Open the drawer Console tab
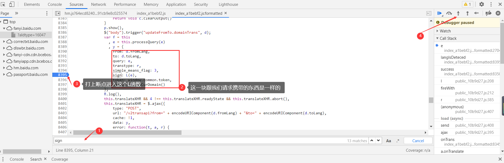504x163 pixels. pos(17,159)
